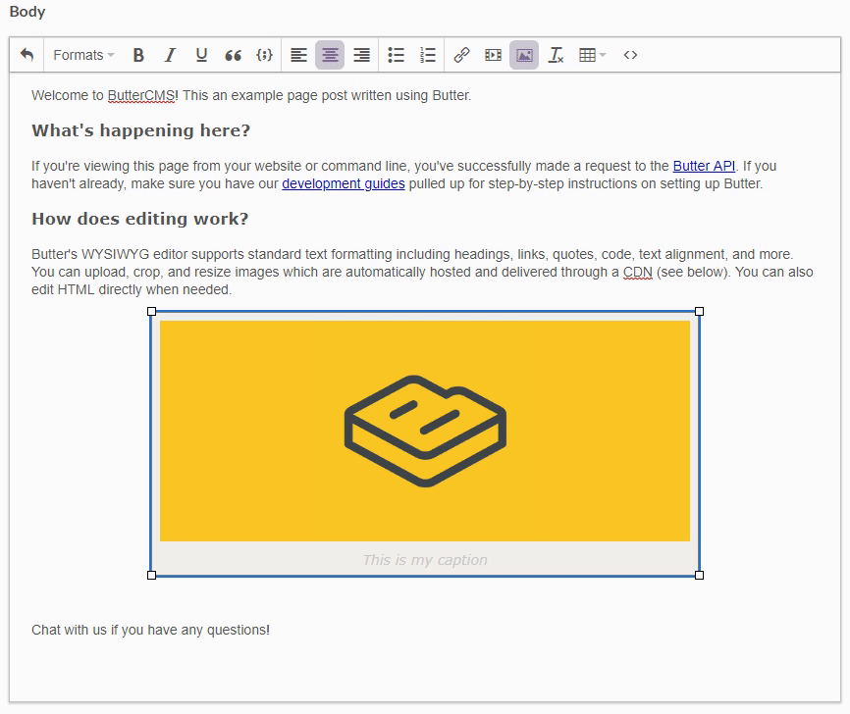Click the underlined word 'CDN'
This screenshot has width=850, height=714.
(638, 272)
